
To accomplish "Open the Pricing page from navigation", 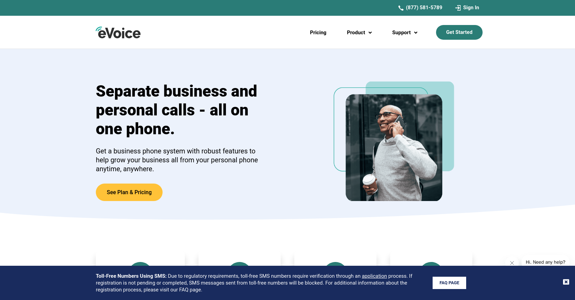I will point(318,33).
